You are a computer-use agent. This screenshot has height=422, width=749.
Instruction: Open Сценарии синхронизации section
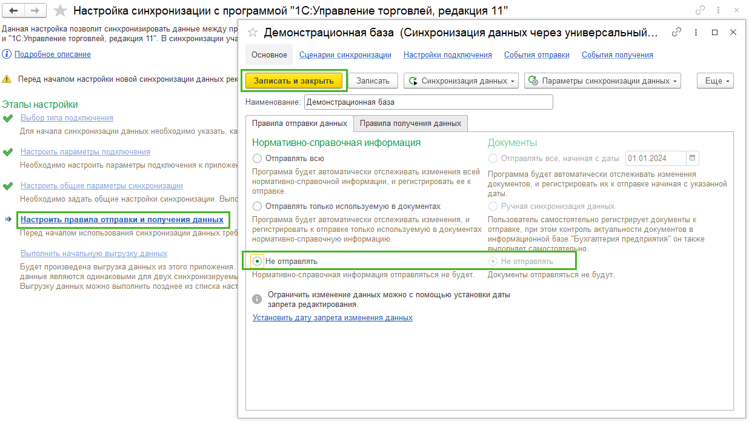coord(345,54)
